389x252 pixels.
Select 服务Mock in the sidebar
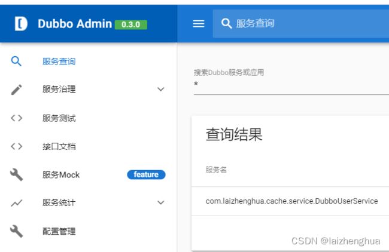pyautogui.click(x=61, y=175)
